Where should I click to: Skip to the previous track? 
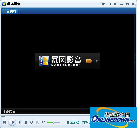[4, 122]
